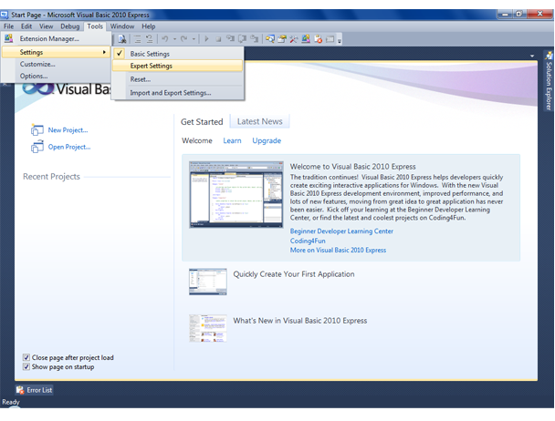Click the Open Project icon
This screenshot has height=421, width=555.
(37, 147)
